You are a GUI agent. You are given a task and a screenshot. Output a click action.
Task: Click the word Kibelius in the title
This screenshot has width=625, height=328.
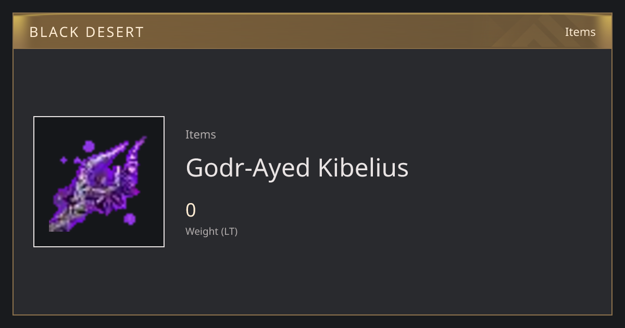coord(363,168)
